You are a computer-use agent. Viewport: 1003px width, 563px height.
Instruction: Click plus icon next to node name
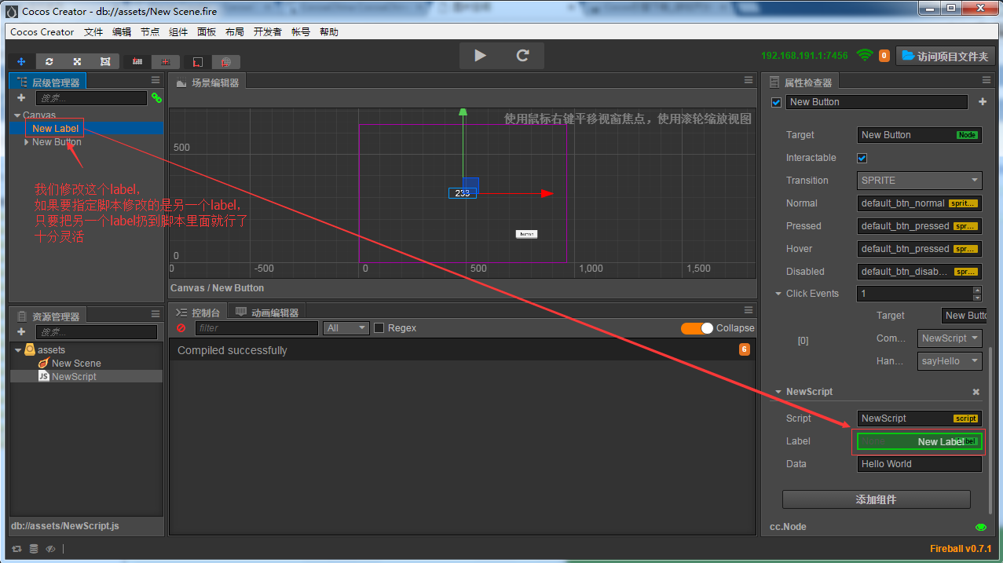982,102
